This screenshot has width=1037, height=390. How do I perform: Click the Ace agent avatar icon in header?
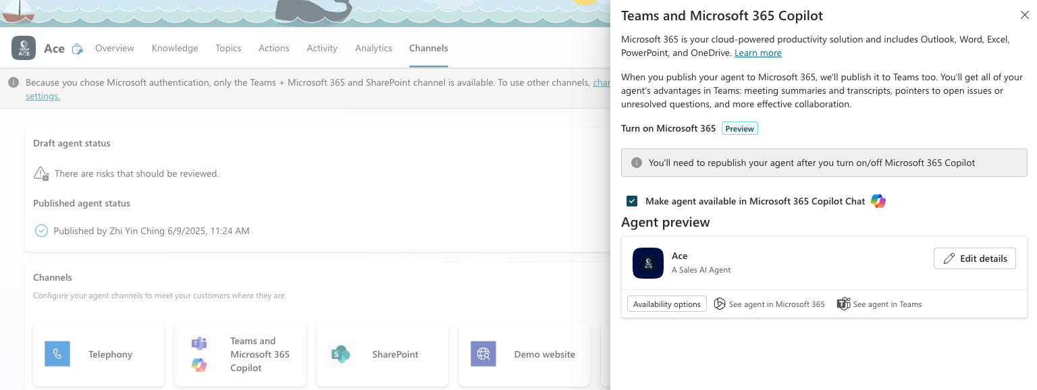click(x=24, y=48)
